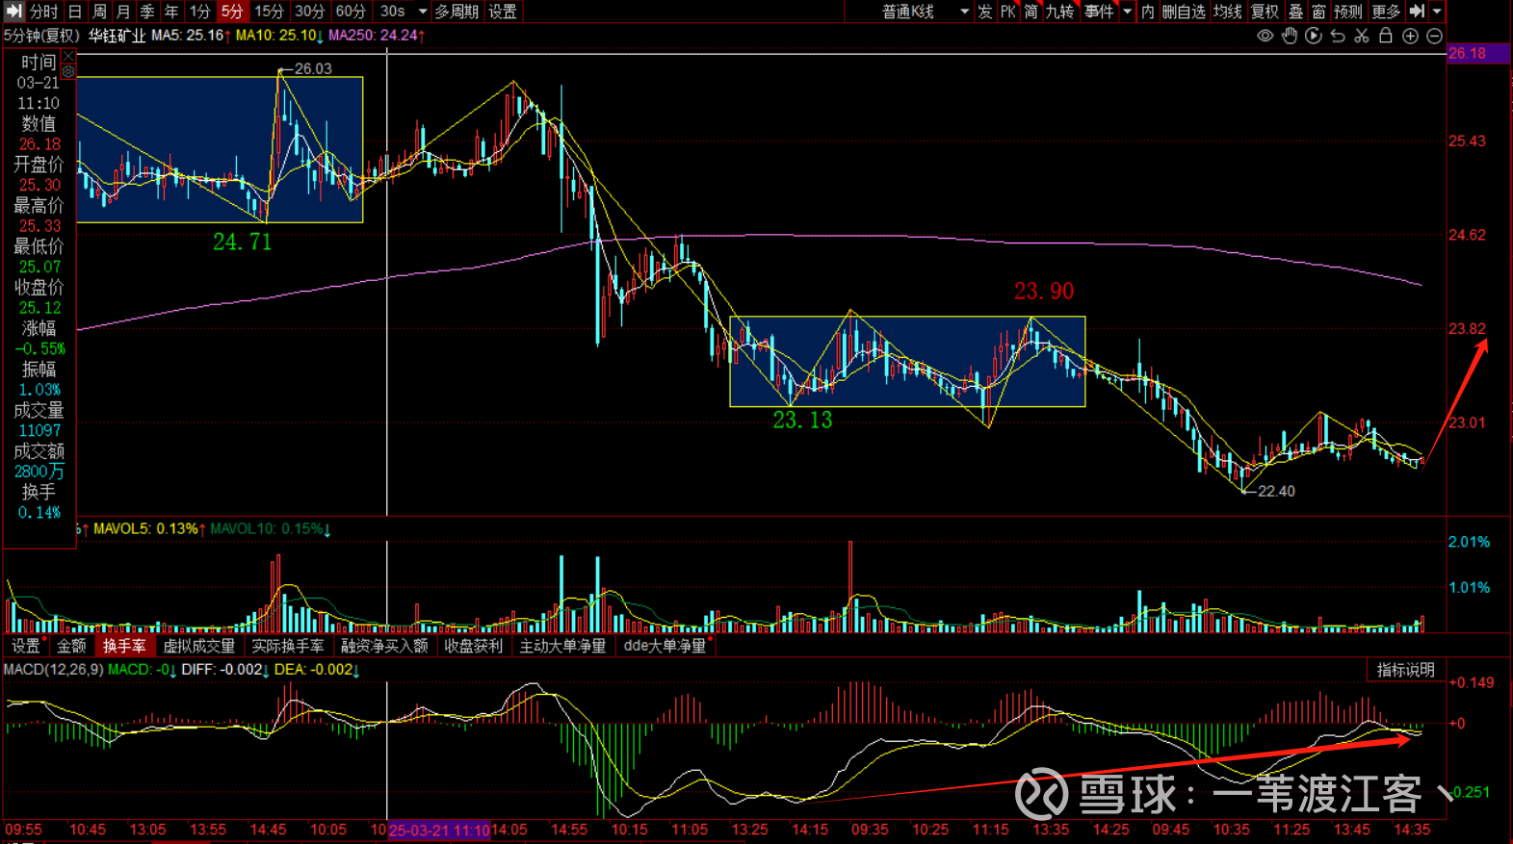Switch to 周 weekly period
This screenshot has height=844, width=1513.
[x=99, y=12]
